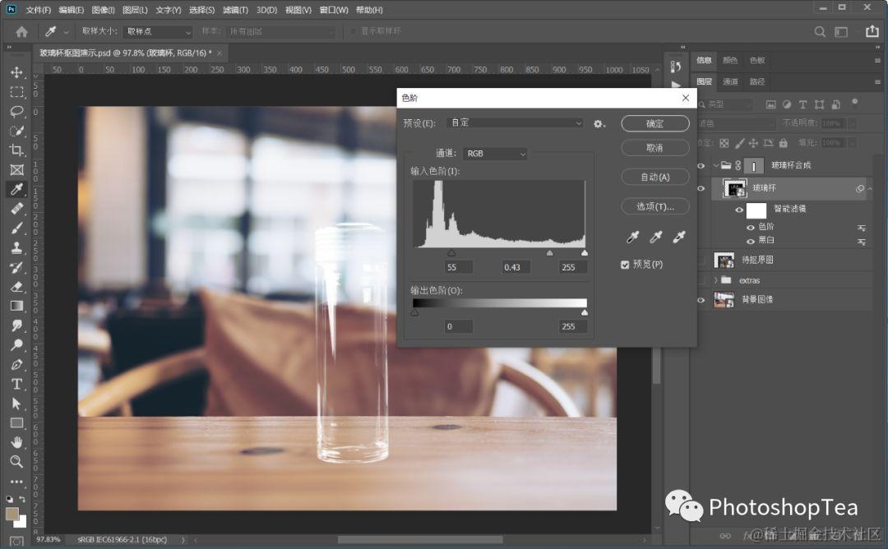Expand the extras layer group
This screenshot has height=549, width=888.
(716, 280)
